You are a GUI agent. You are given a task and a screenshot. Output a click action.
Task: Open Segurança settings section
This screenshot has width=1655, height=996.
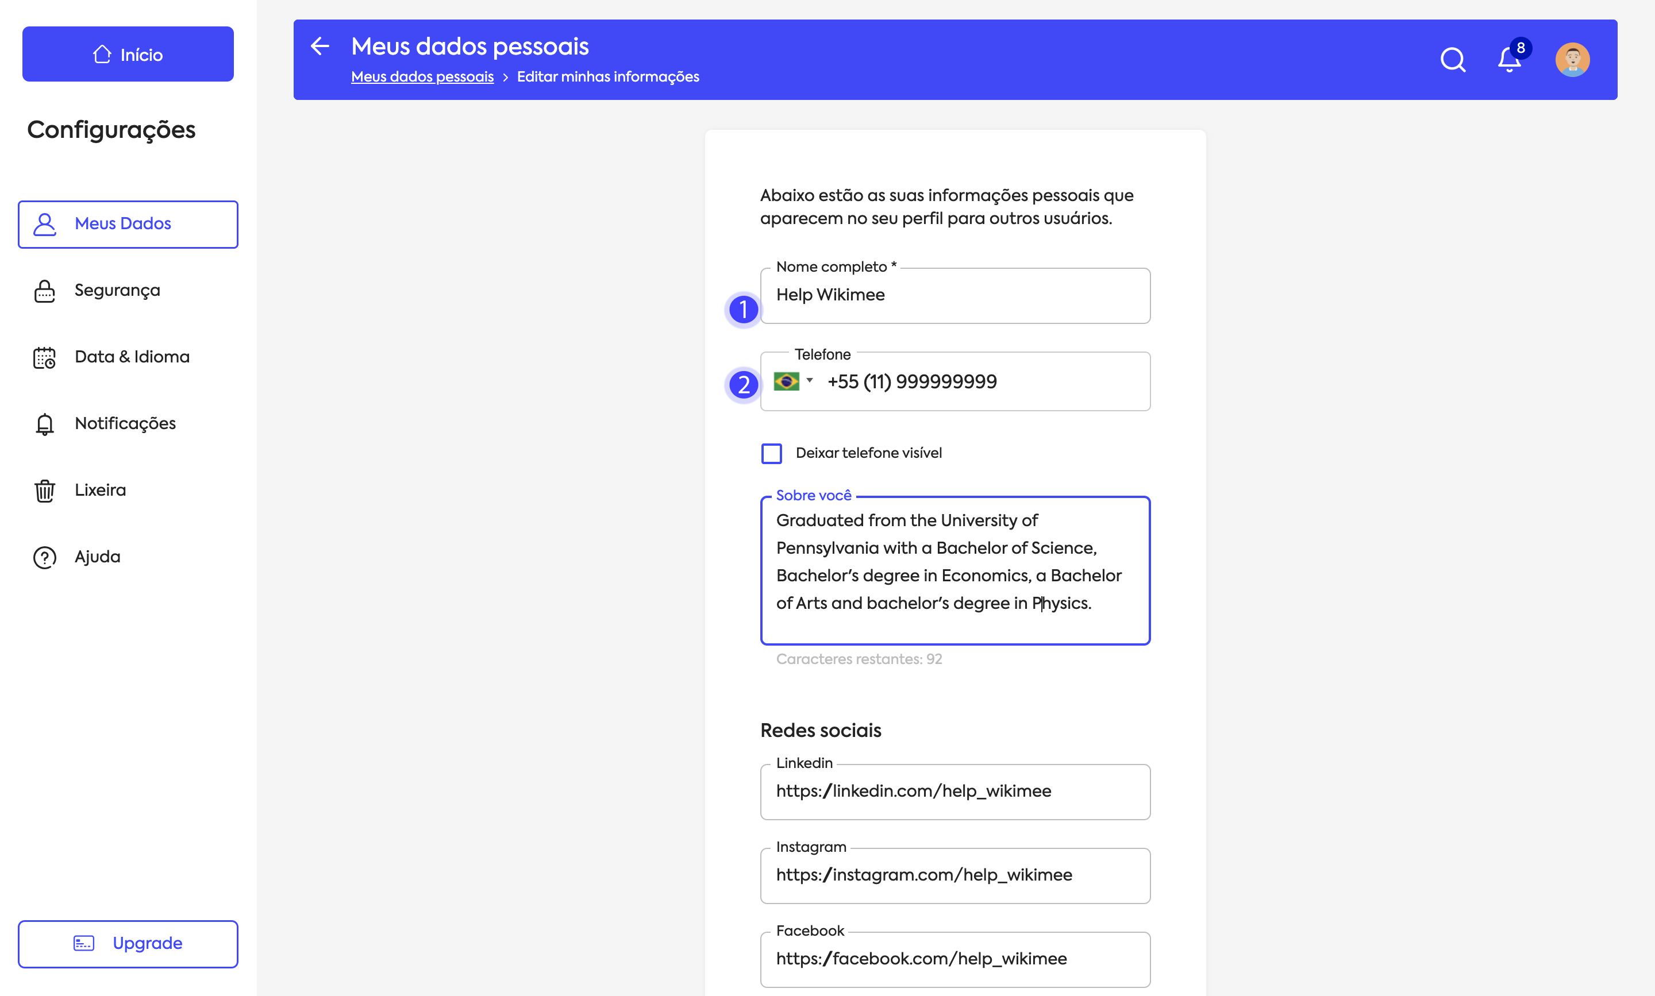click(117, 291)
